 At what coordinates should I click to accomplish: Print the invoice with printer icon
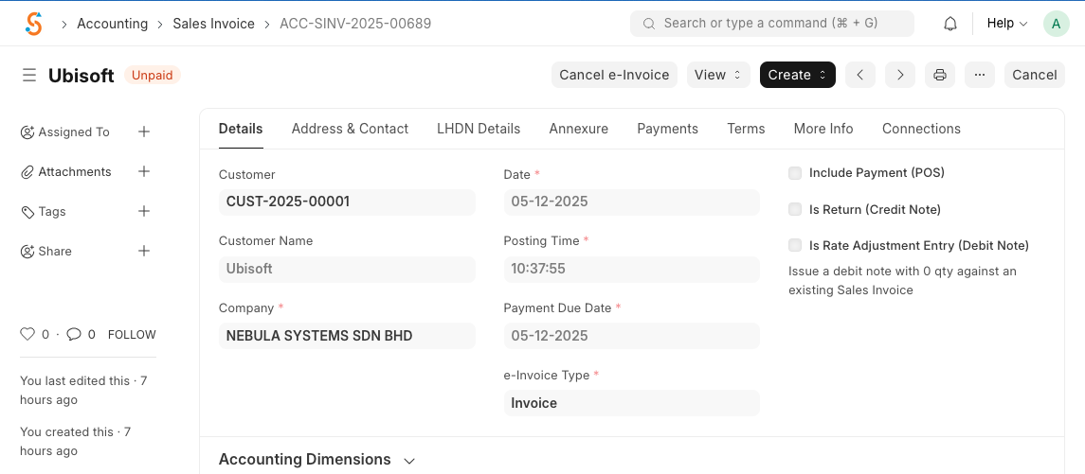click(x=940, y=75)
